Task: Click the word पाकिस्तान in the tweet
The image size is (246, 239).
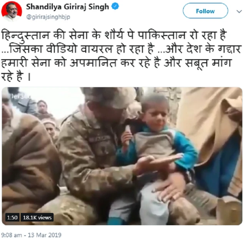Action: pyautogui.click(x=162, y=35)
